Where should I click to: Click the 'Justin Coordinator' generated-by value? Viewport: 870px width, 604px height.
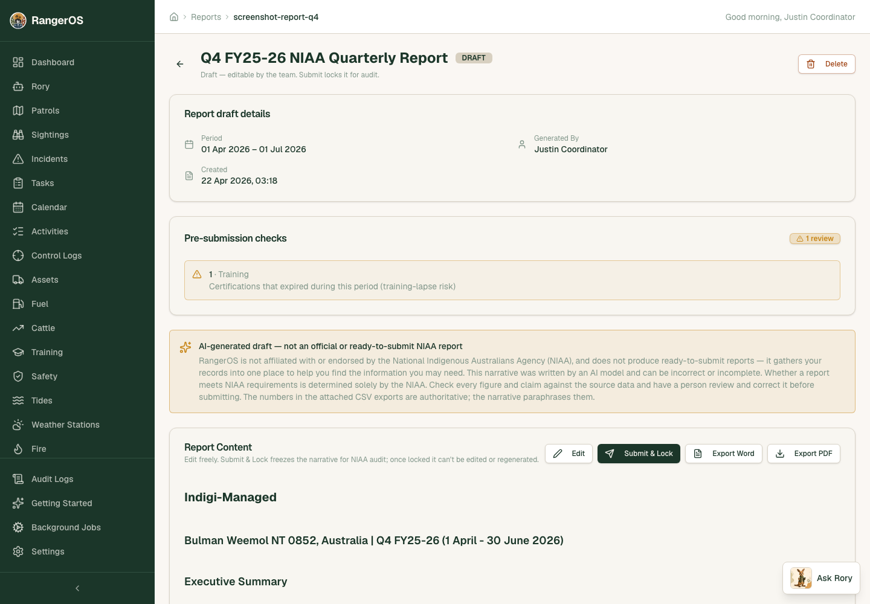pyautogui.click(x=571, y=149)
